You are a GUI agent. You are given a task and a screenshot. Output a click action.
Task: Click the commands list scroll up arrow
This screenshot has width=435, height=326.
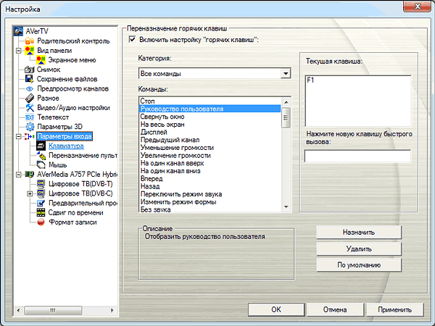[x=286, y=102]
